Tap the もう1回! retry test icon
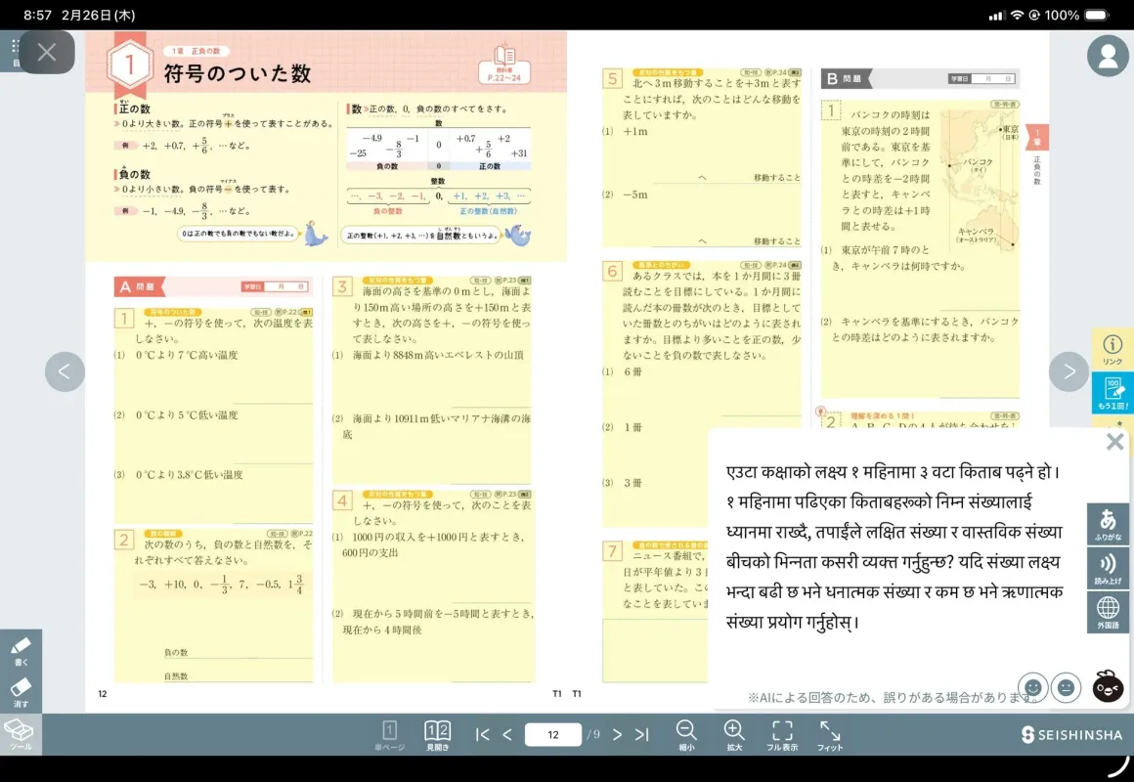This screenshot has width=1134, height=782. pyautogui.click(x=1112, y=392)
